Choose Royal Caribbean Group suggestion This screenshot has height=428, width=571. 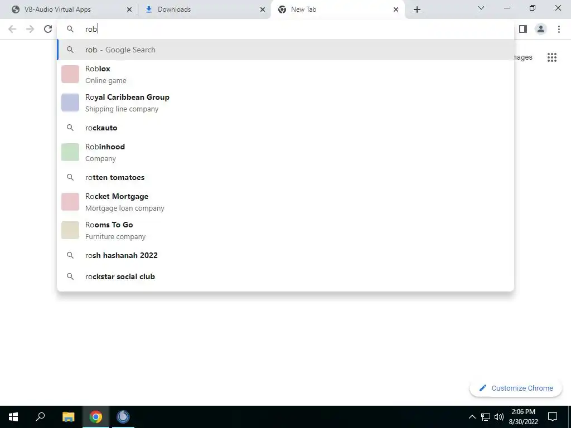285,103
